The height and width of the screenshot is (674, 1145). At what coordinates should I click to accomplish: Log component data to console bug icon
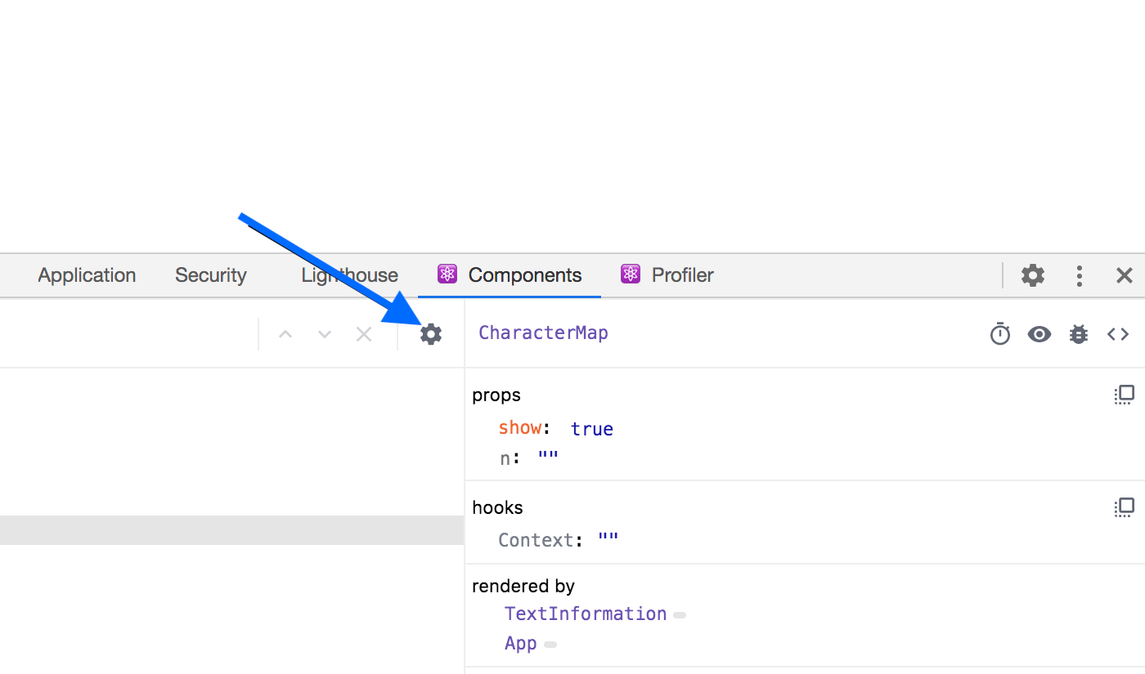coord(1079,333)
